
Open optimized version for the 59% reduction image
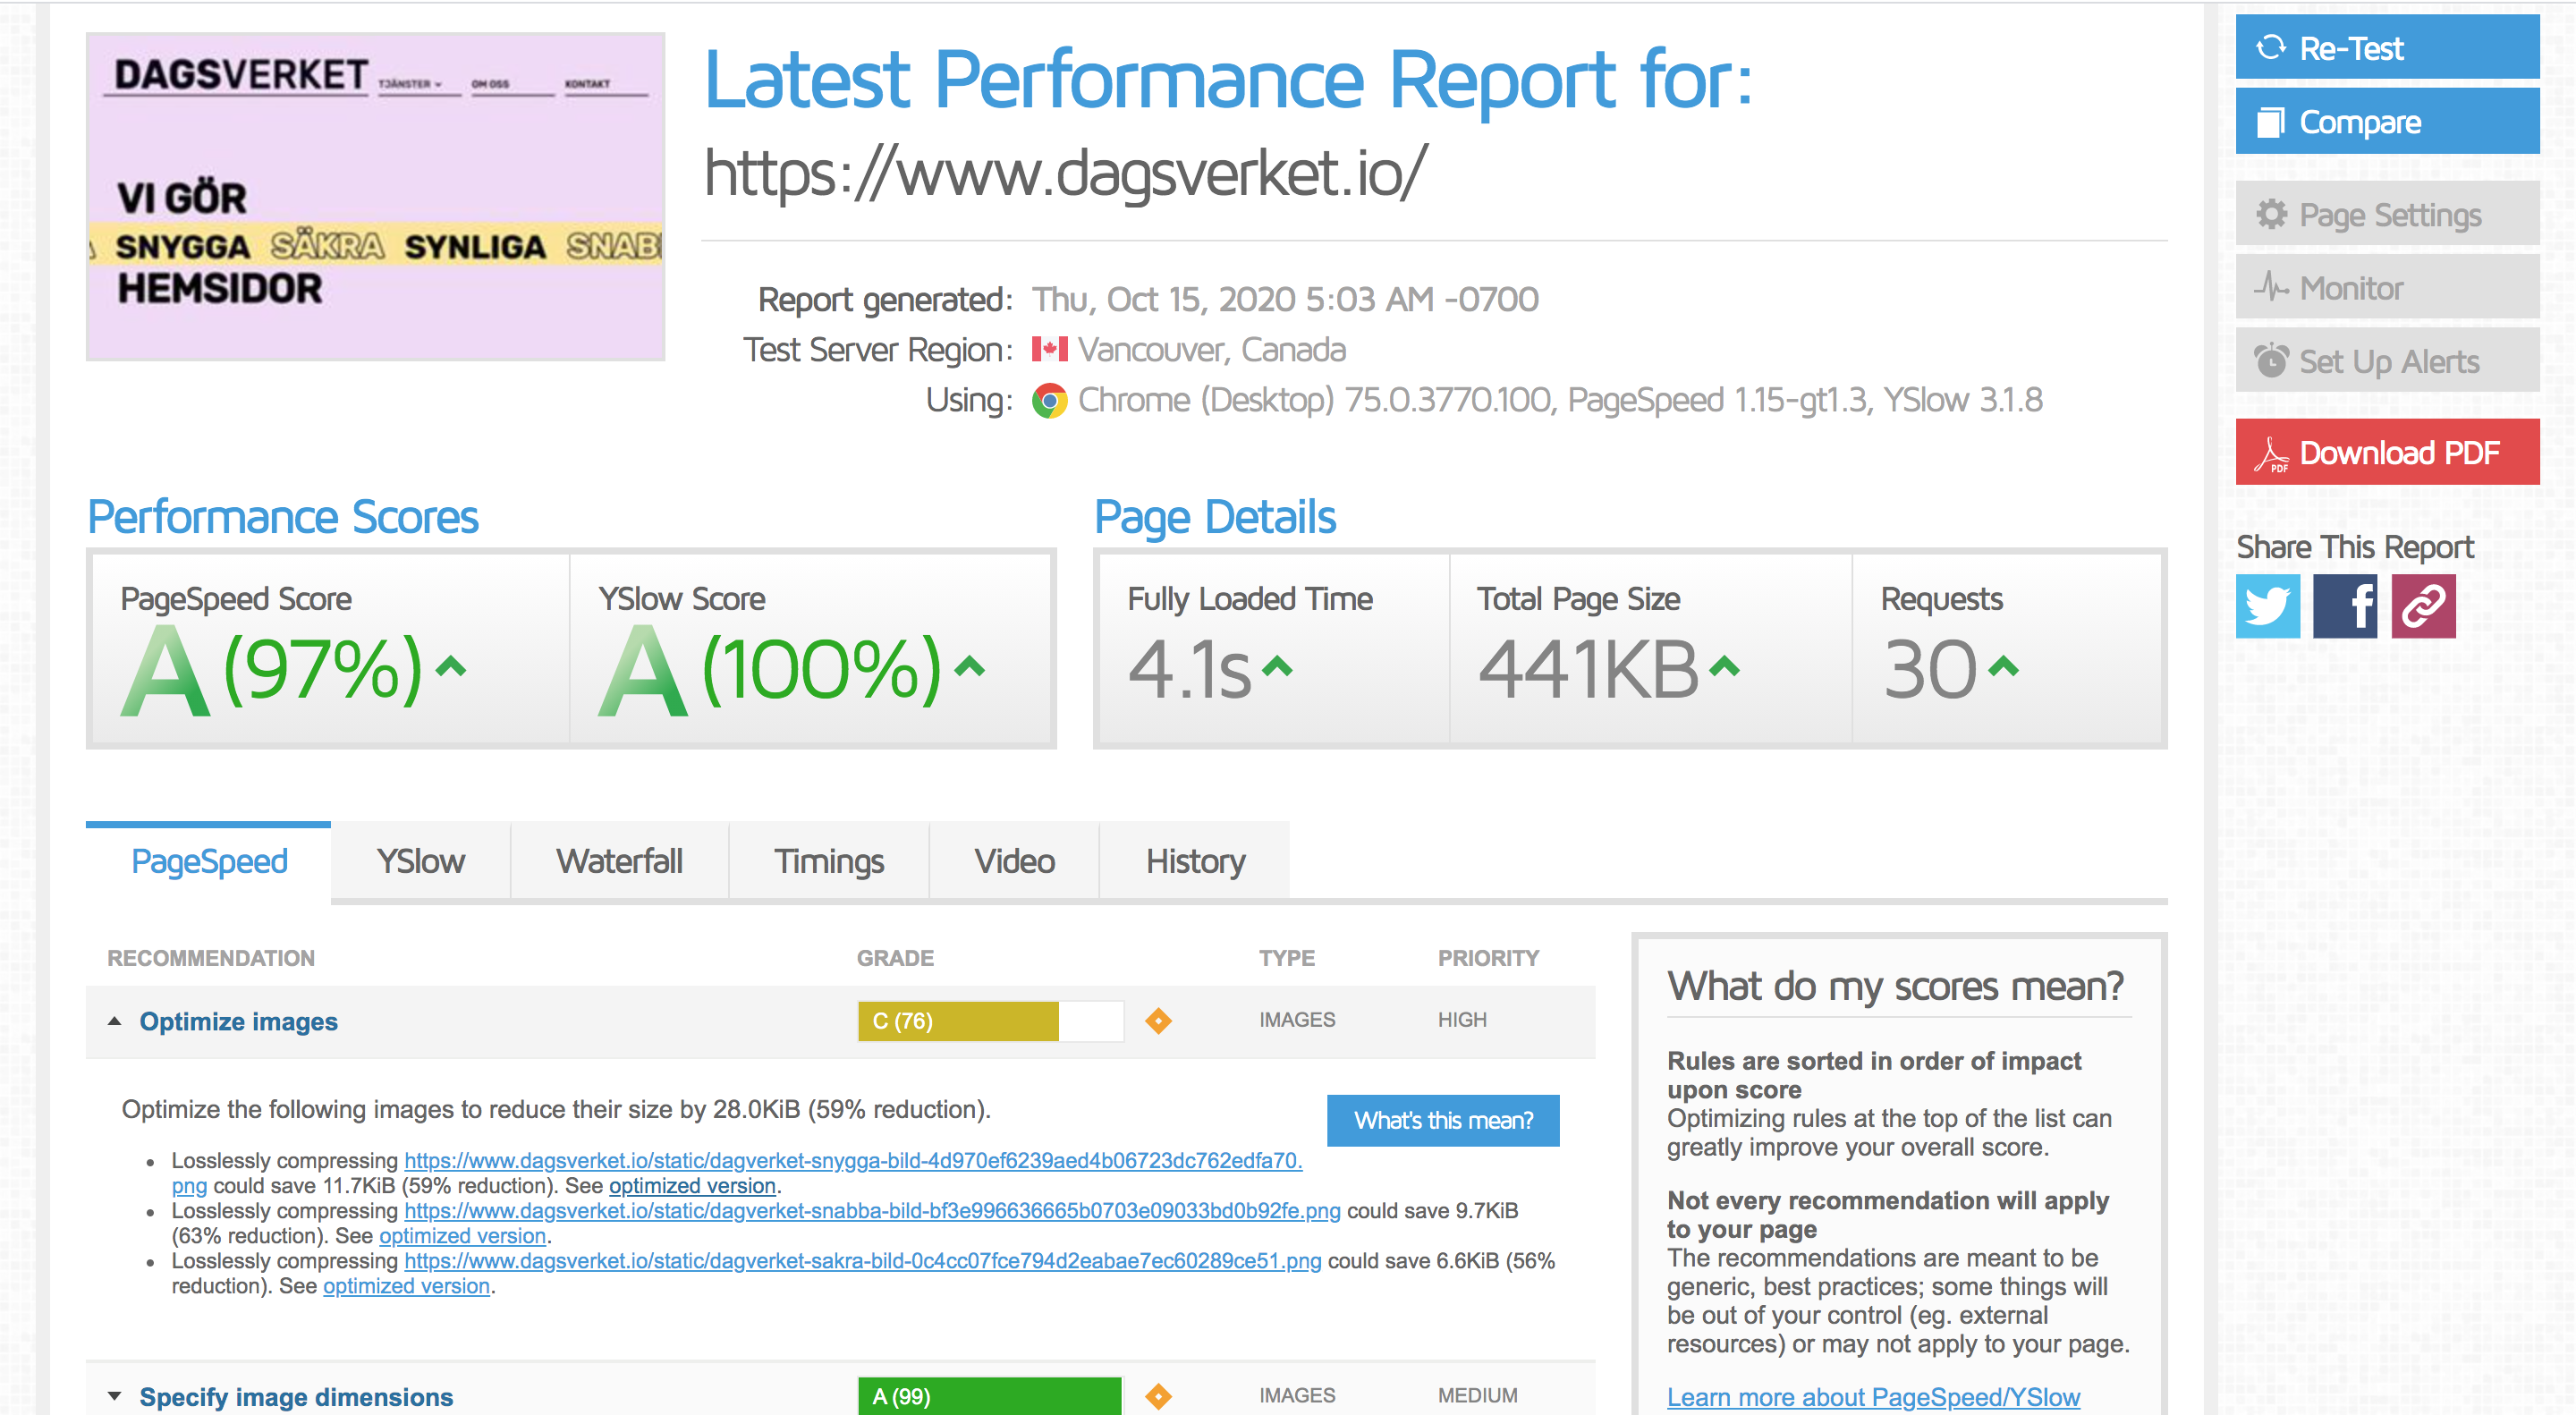tap(692, 1185)
